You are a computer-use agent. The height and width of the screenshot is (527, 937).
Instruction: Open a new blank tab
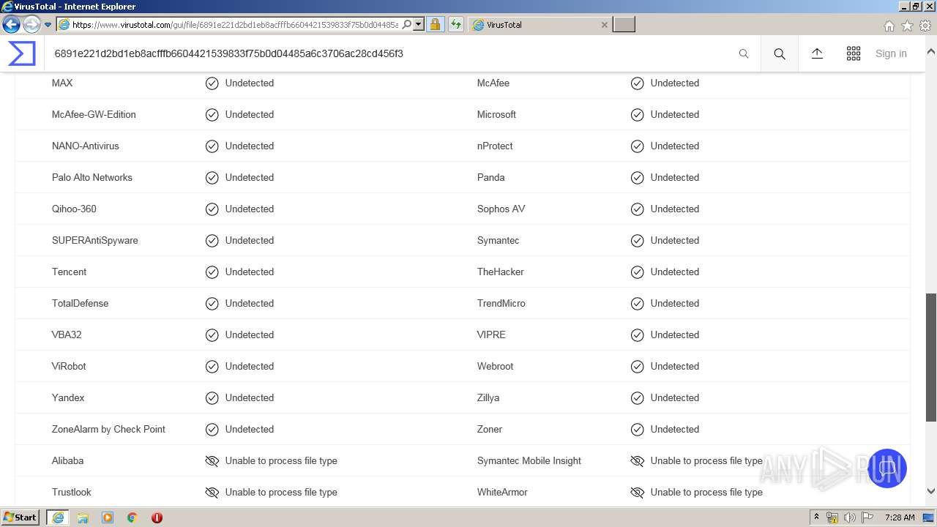(624, 24)
